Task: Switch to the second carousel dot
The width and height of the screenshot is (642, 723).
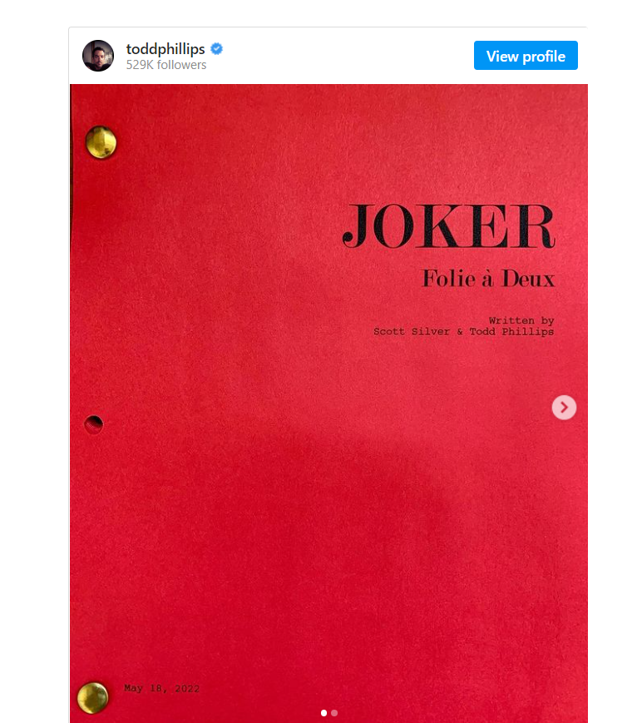Action: tap(334, 713)
